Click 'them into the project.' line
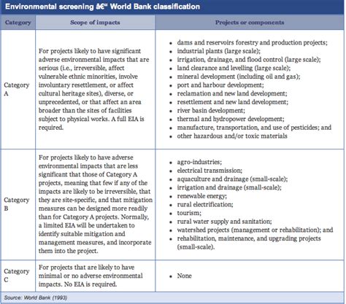The width and height of the screenshot is (346, 304). (68, 251)
